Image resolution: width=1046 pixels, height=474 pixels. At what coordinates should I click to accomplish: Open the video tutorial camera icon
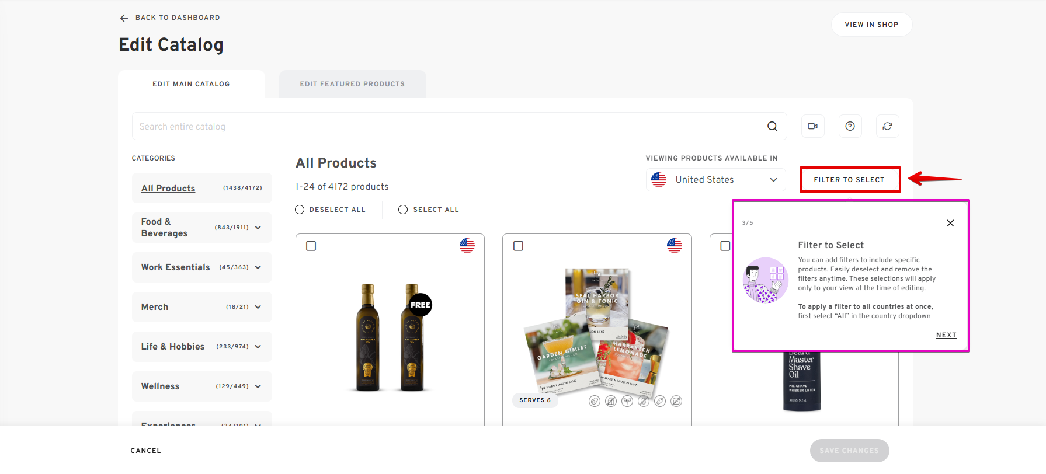point(812,126)
